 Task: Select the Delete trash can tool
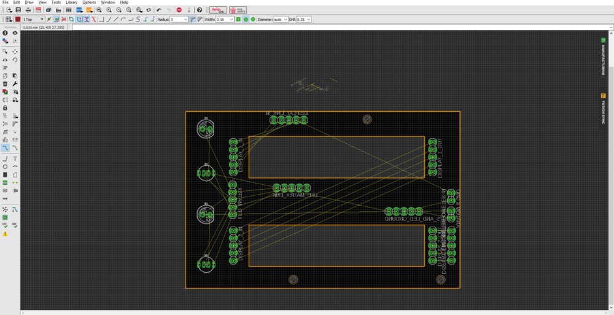point(5,84)
